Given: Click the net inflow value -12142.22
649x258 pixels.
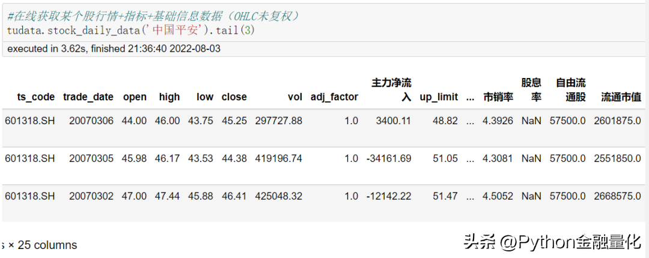Looking at the screenshot, I should (x=389, y=196).
